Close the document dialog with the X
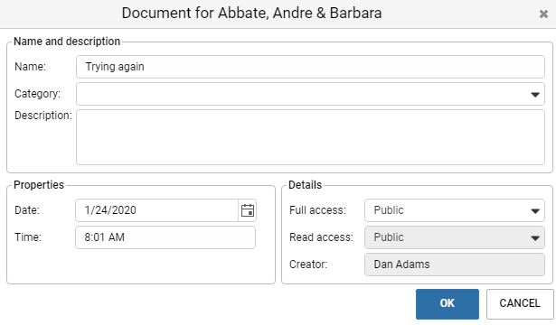 point(543,14)
